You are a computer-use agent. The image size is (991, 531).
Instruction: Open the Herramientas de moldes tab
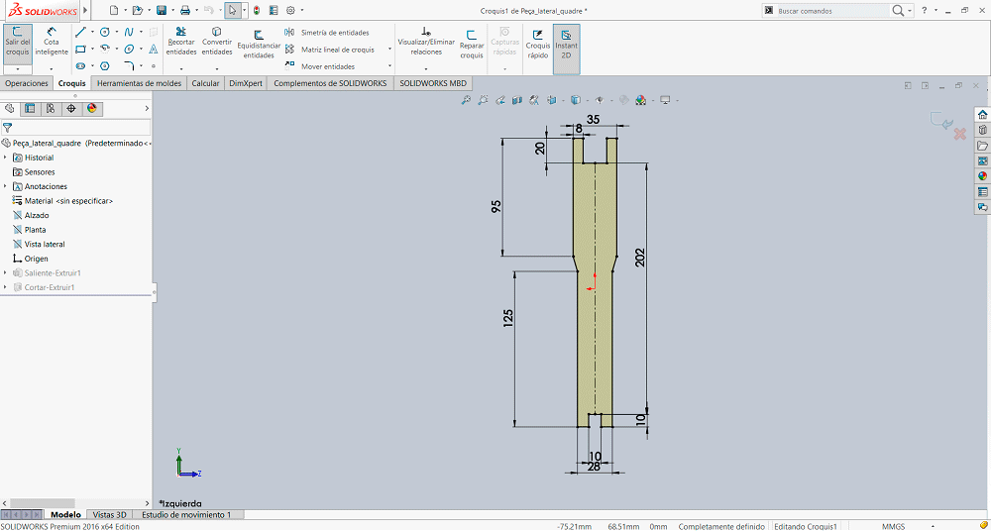click(139, 83)
